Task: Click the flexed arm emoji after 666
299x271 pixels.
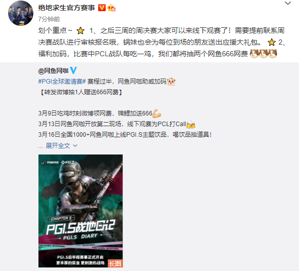Action: (157, 113)
